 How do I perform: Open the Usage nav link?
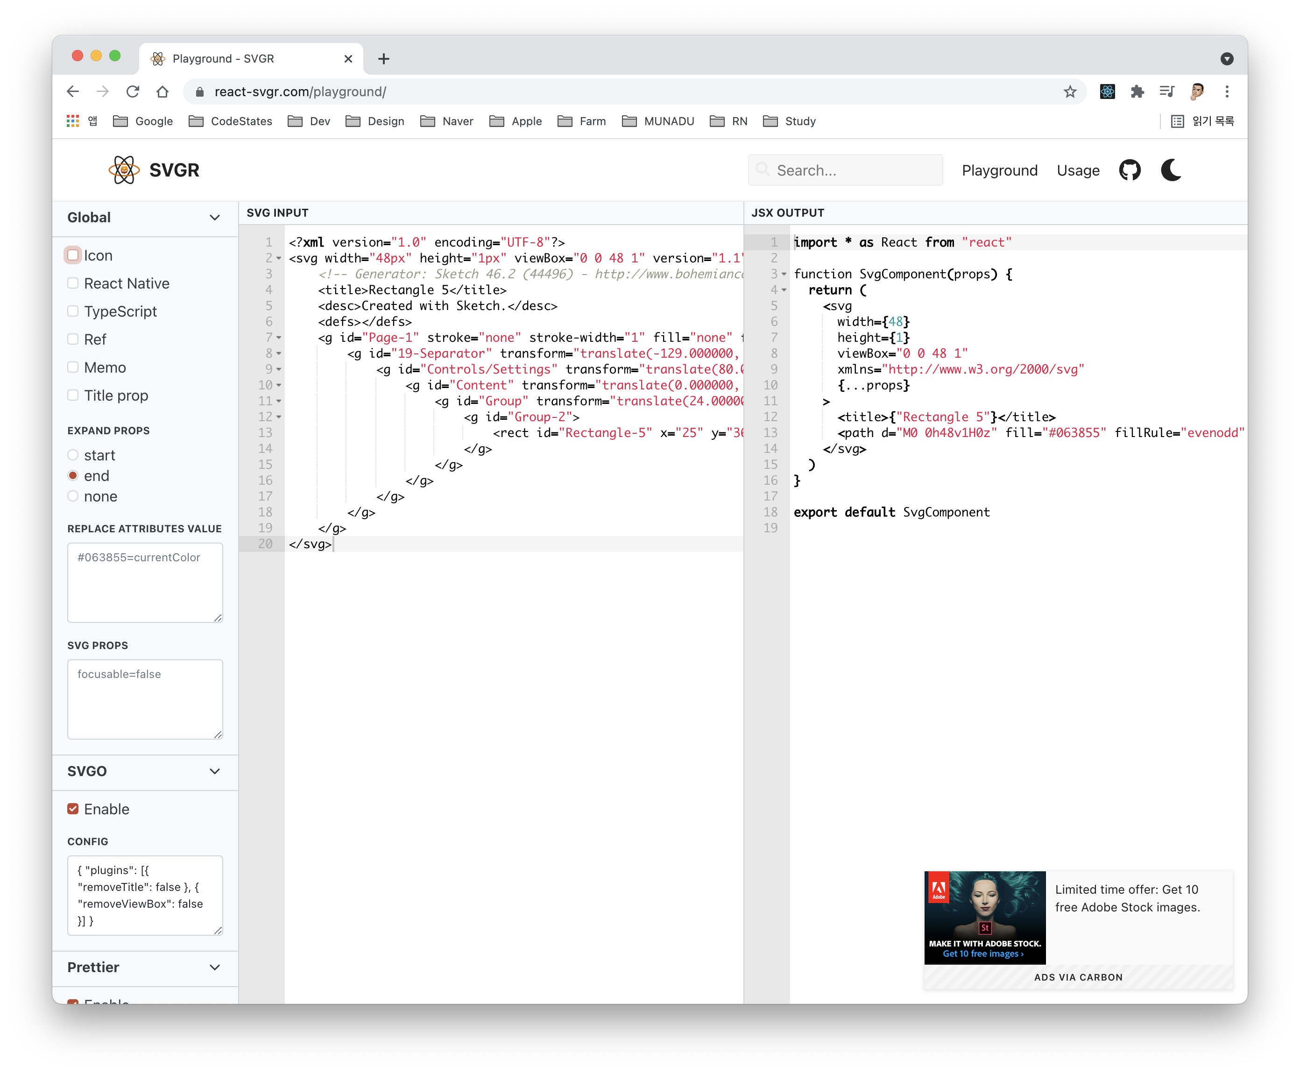click(1078, 170)
